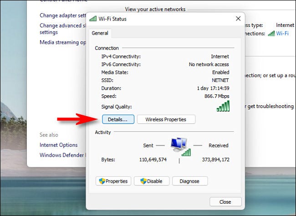Image resolution: width=296 pixels, height=216 pixels.
Task: Click the green Signal Quality bars indicator
Action: [x=223, y=106]
